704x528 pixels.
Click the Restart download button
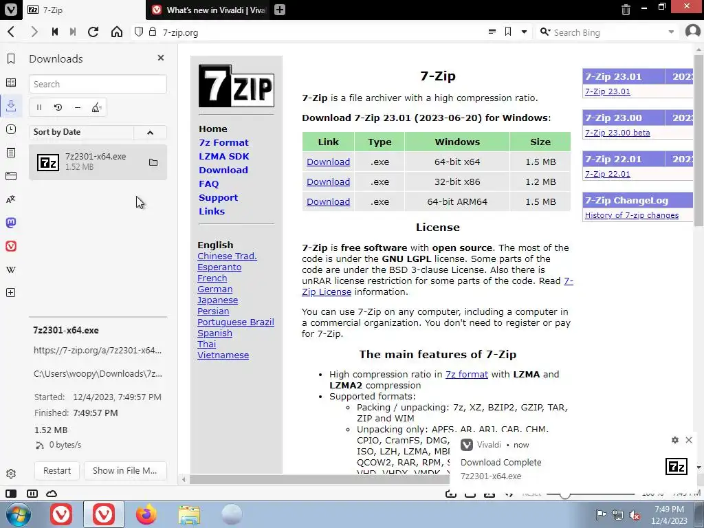[57, 470]
